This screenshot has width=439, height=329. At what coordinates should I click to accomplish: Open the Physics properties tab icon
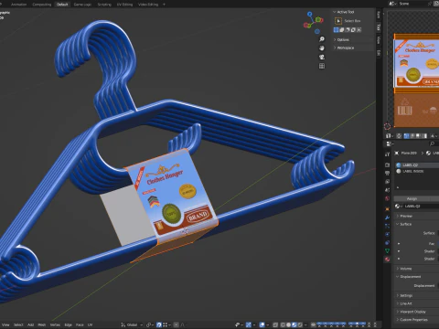coord(387,234)
